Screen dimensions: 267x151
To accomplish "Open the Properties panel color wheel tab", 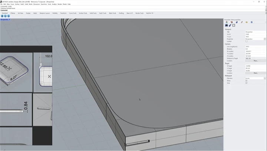I will point(227,22).
